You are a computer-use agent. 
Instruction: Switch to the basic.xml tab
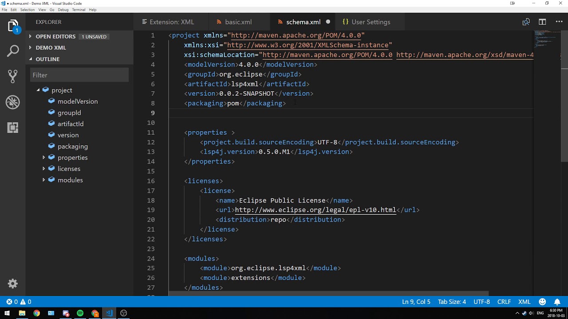coord(238,22)
